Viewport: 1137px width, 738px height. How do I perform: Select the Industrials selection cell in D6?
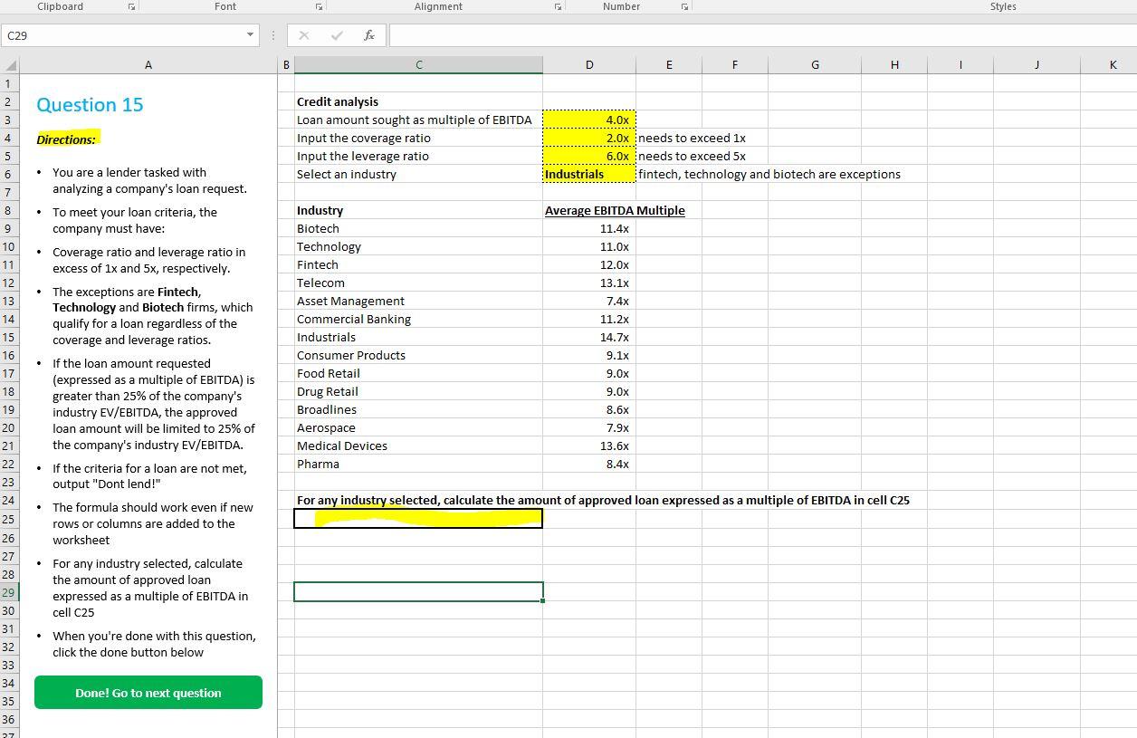coord(589,174)
